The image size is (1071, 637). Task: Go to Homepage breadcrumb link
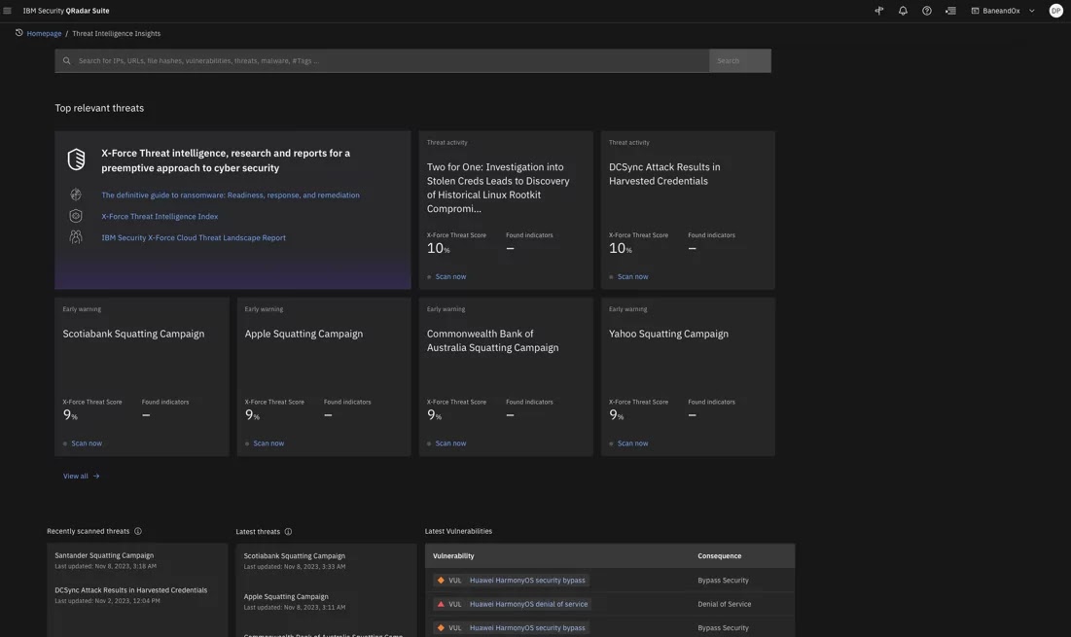(44, 33)
